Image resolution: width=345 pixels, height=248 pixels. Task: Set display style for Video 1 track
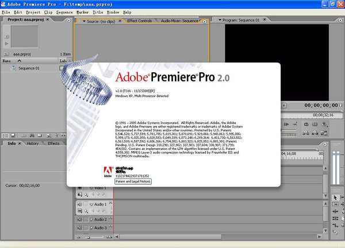tap(80, 195)
